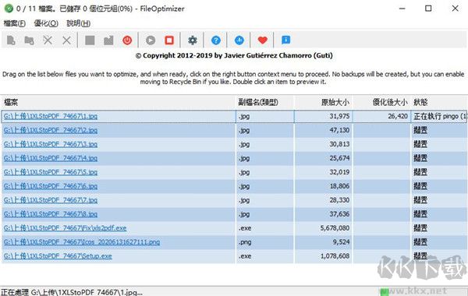Viewport: 468px width, 296px height.
Task: Open the 檔案(F) menu
Action: pyautogui.click(x=14, y=23)
